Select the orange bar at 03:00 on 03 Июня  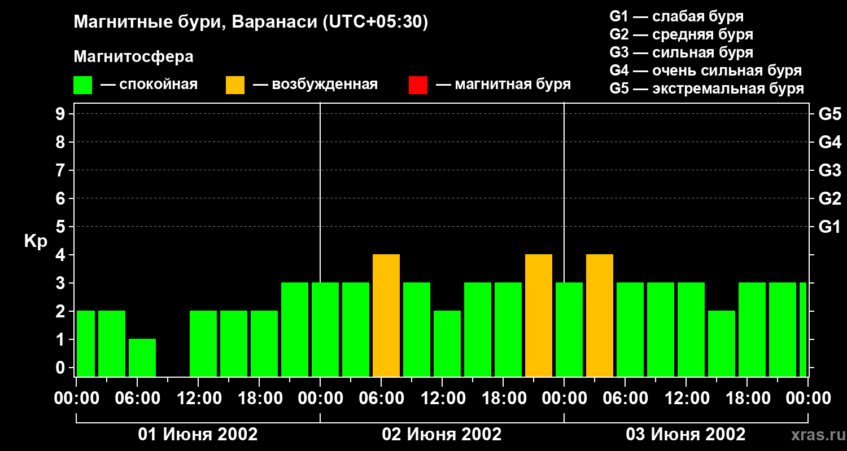tap(600, 316)
